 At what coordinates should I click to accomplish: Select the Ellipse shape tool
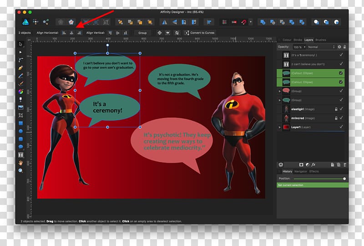20,131
